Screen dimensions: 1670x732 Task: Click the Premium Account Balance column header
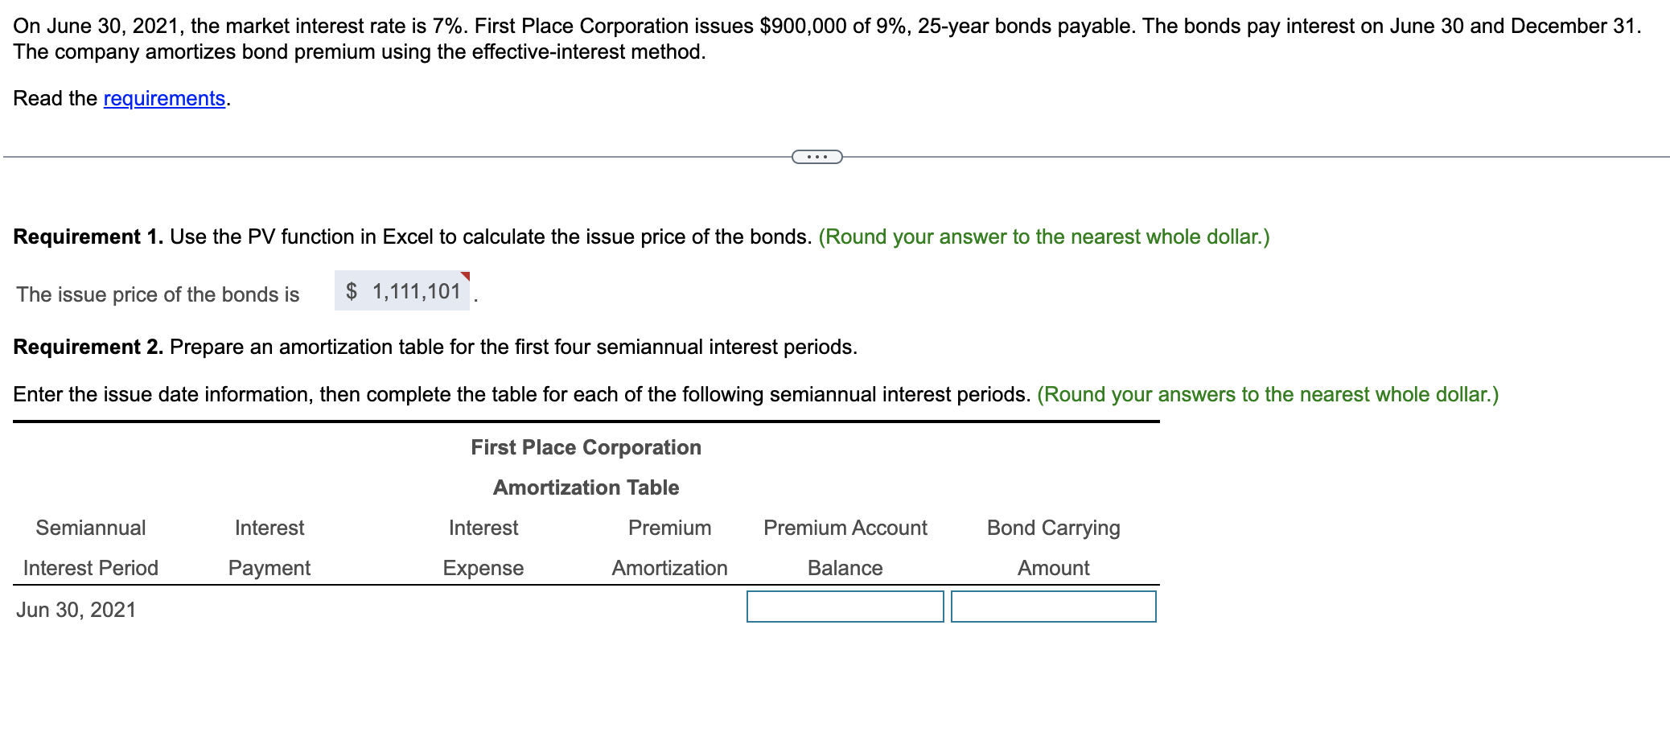click(844, 547)
